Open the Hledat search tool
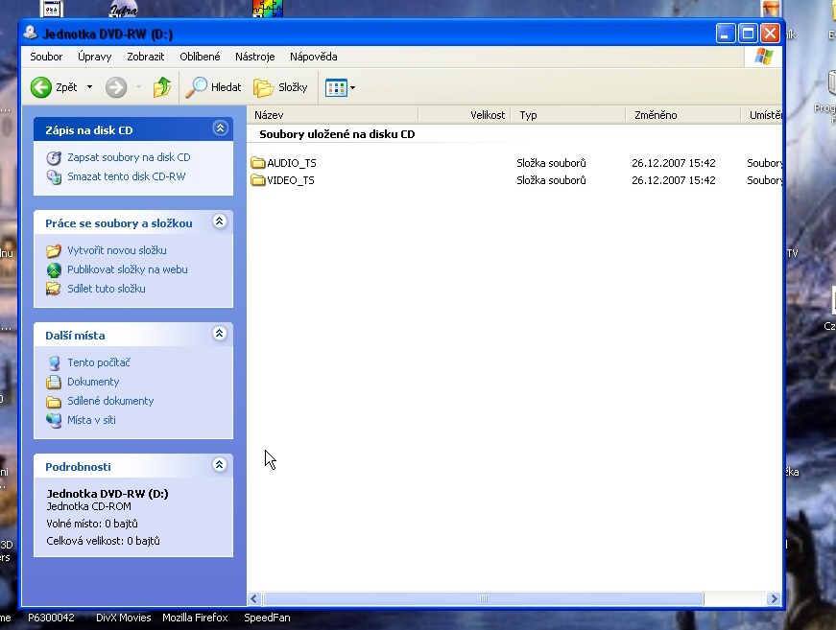 pyautogui.click(x=213, y=87)
